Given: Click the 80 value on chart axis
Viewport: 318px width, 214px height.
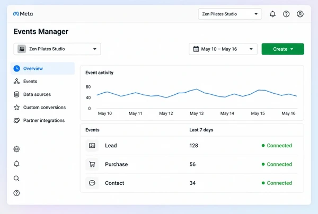Looking at the screenshot, I should click(88, 87).
